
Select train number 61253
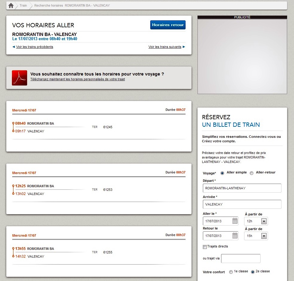[108, 190]
